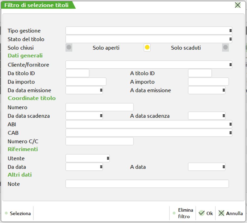Cancel with the Annulla button
The width and height of the screenshot is (247, 223).
click(231, 213)
